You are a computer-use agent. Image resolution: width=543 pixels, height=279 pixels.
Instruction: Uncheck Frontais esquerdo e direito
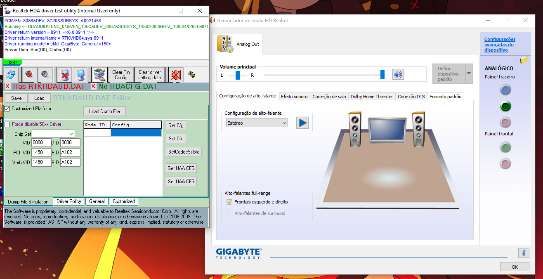click(229, 202)
